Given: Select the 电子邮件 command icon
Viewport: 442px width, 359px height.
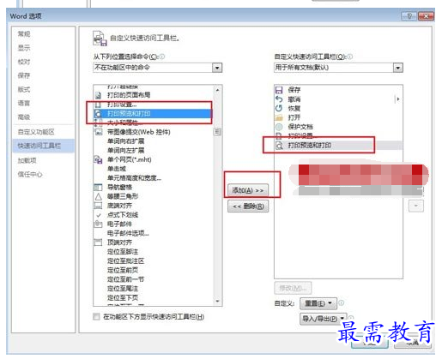Looking at the screenshot, I should (x=98, y=224).
